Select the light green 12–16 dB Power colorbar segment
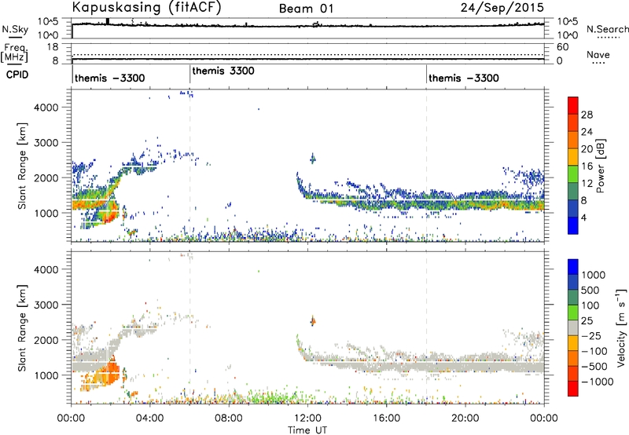This screenshot has height=435, width=629. 573,174
